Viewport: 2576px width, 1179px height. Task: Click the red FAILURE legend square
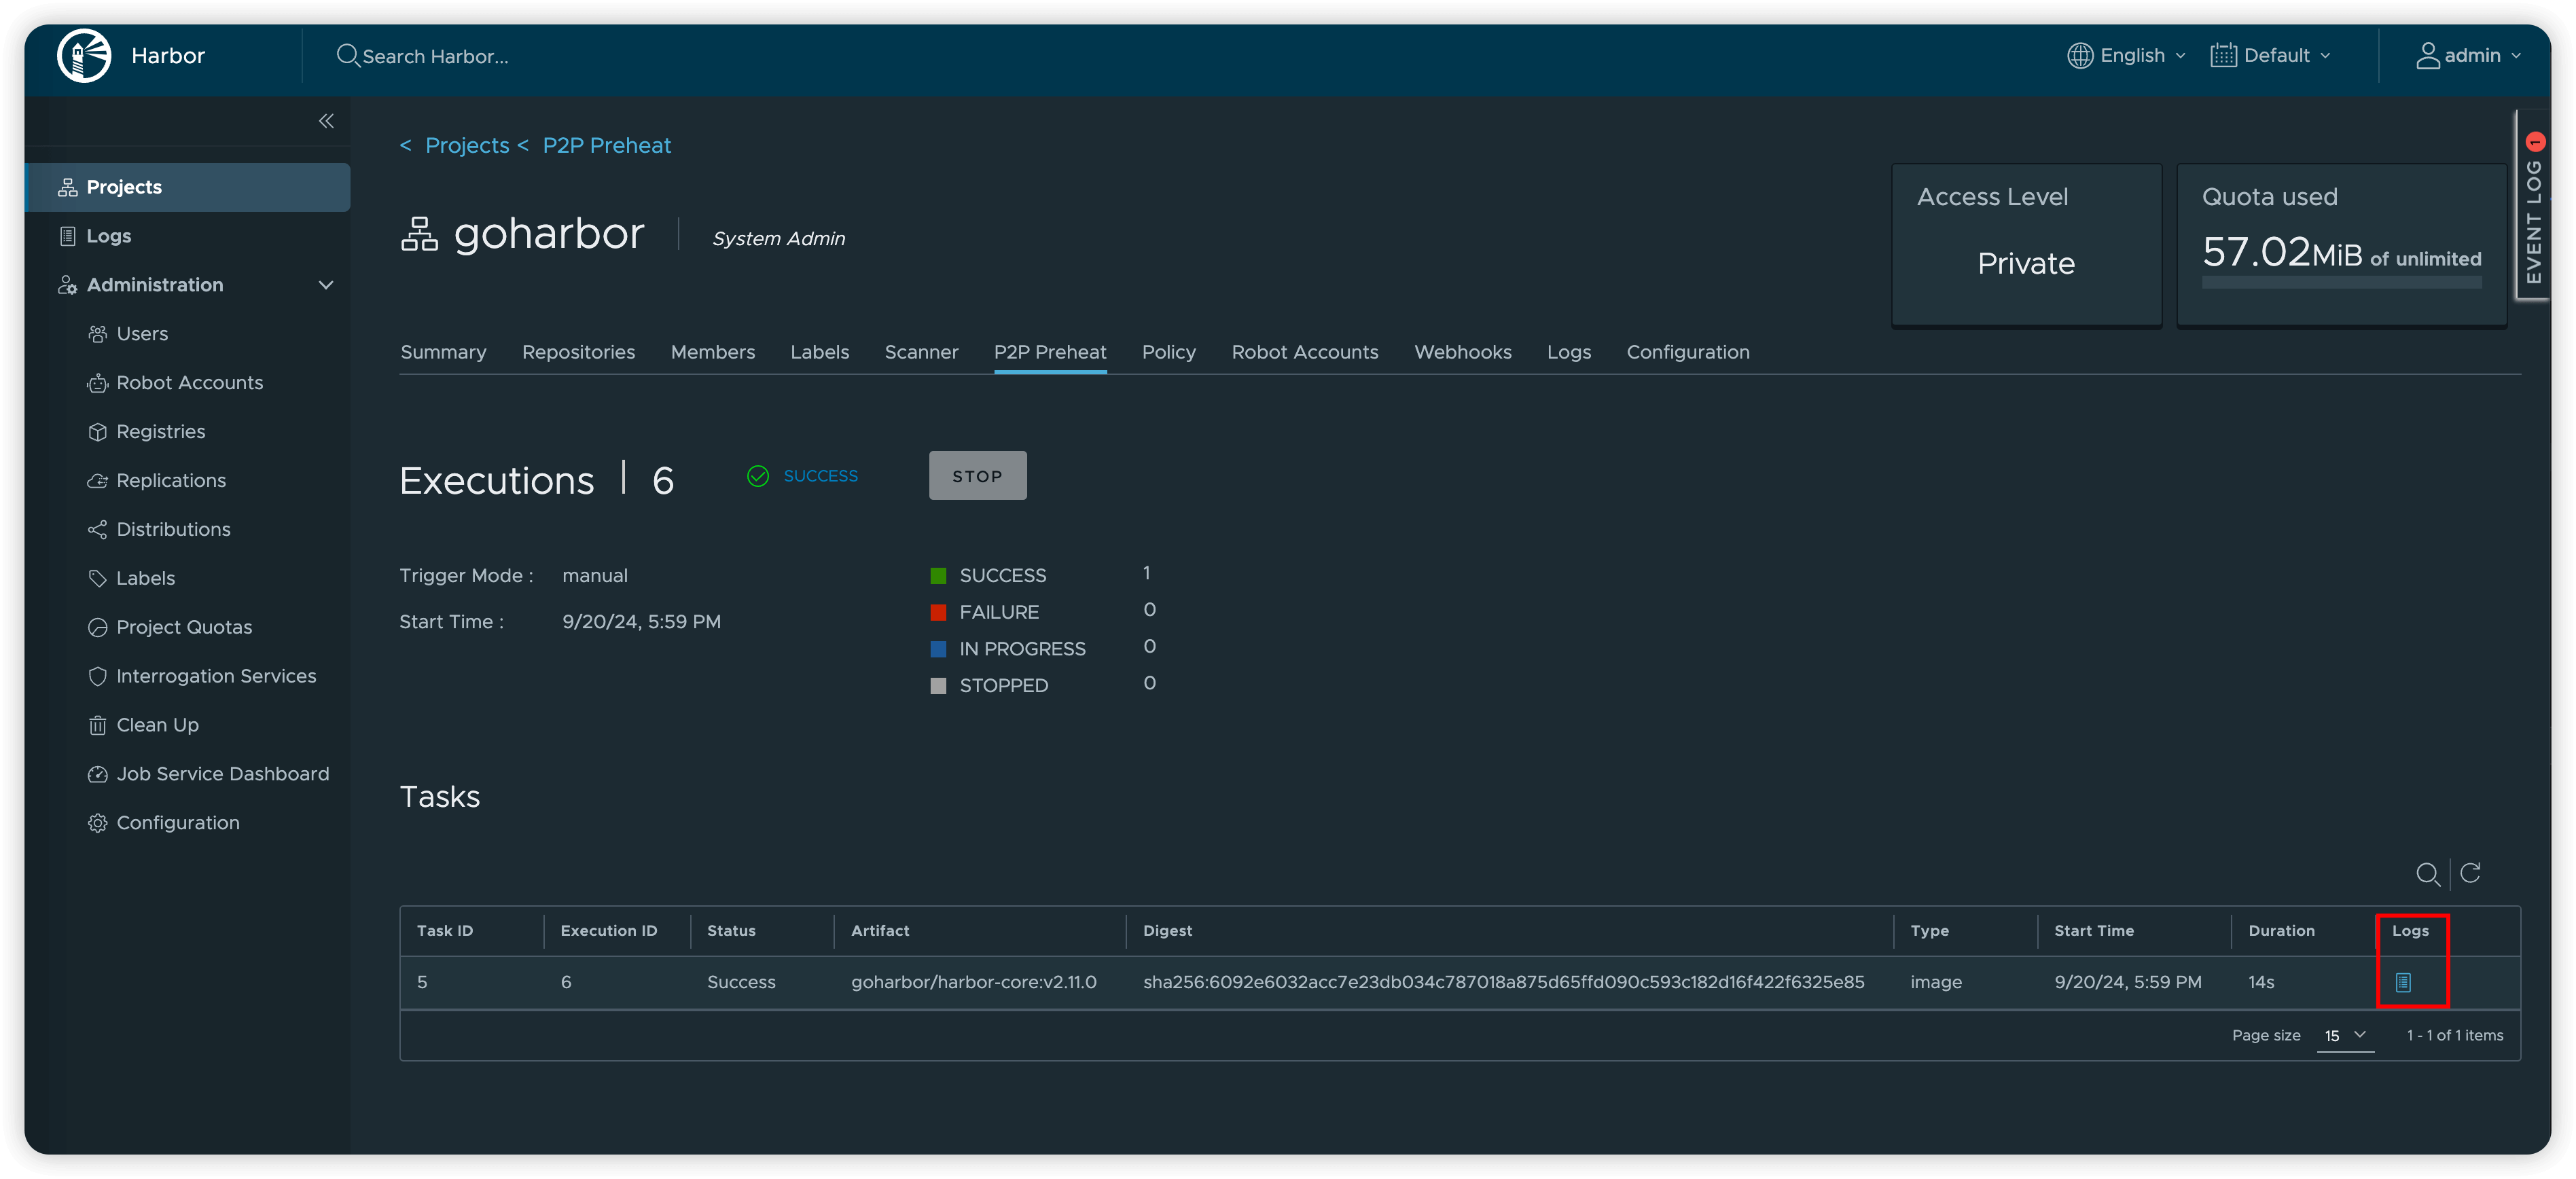[x=938, y=613]
